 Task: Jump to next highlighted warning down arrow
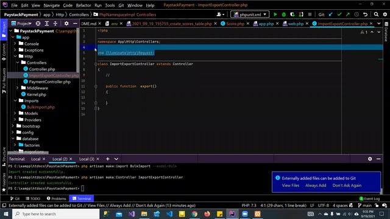pyautogui.click(x=378, y=32)
